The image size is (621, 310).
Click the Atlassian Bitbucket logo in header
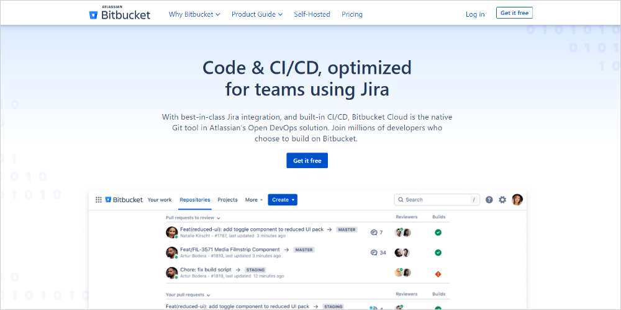120,14
